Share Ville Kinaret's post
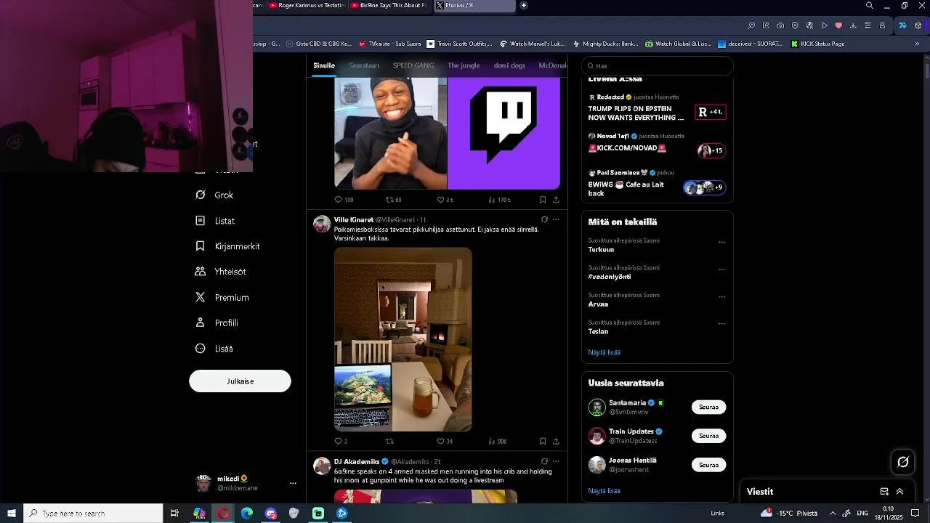 (x=556, y=441)
